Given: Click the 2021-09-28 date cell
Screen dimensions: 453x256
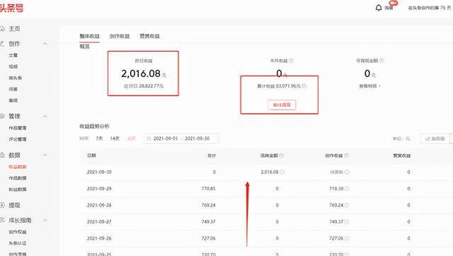Looking at the screenshot, I should tap(99, 205).
